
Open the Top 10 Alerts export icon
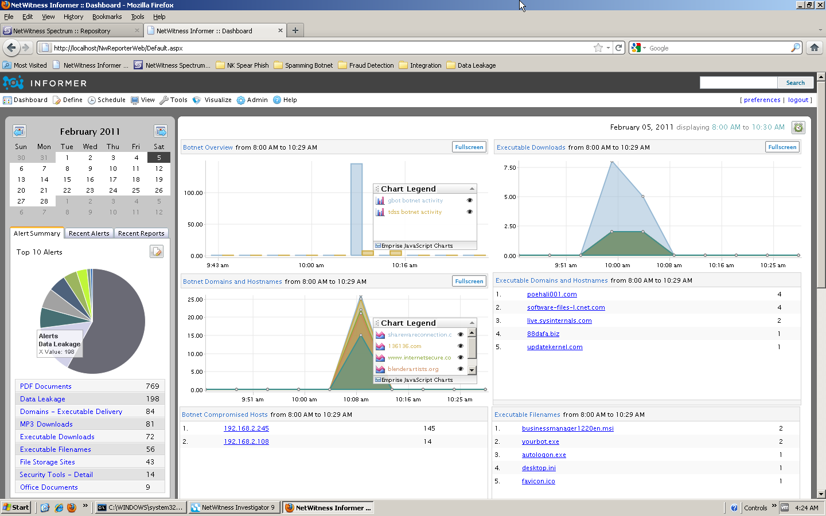point(157,251)
